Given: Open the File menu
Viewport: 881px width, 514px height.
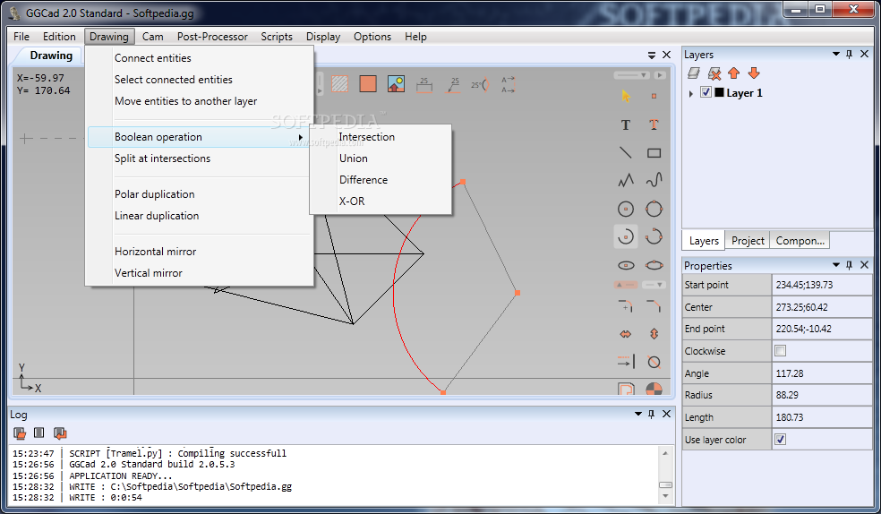Looking at the screenshot, I should point(21,37).
